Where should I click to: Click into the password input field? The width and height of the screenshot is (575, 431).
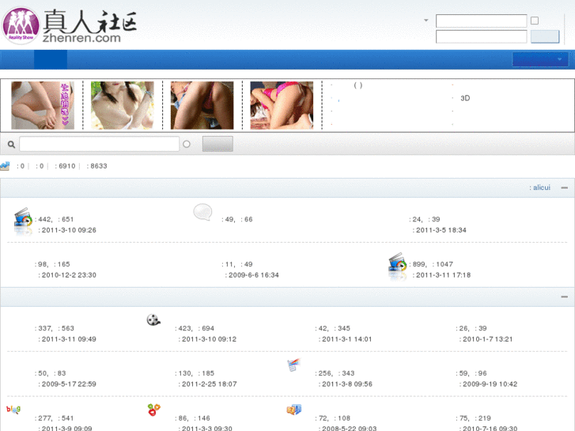pyautogui.click(x=481, y=36)
